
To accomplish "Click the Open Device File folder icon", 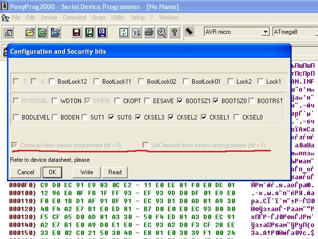I will (x=30, y=32).
